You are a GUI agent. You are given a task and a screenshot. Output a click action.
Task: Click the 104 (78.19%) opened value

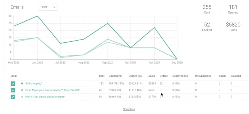[x=116, y=84]
